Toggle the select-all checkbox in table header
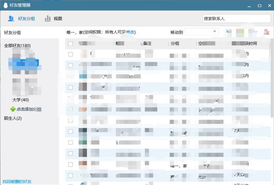Screen dimensions: 274x185 tap(70, 44)
